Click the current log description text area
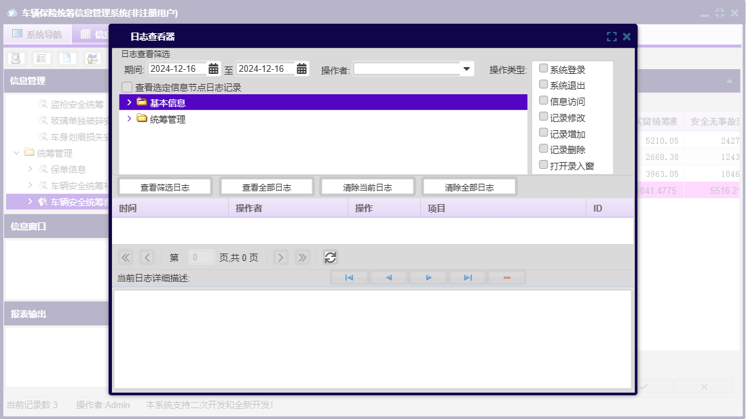The height and width of the screenshot is (419, 746). [372, 338]
